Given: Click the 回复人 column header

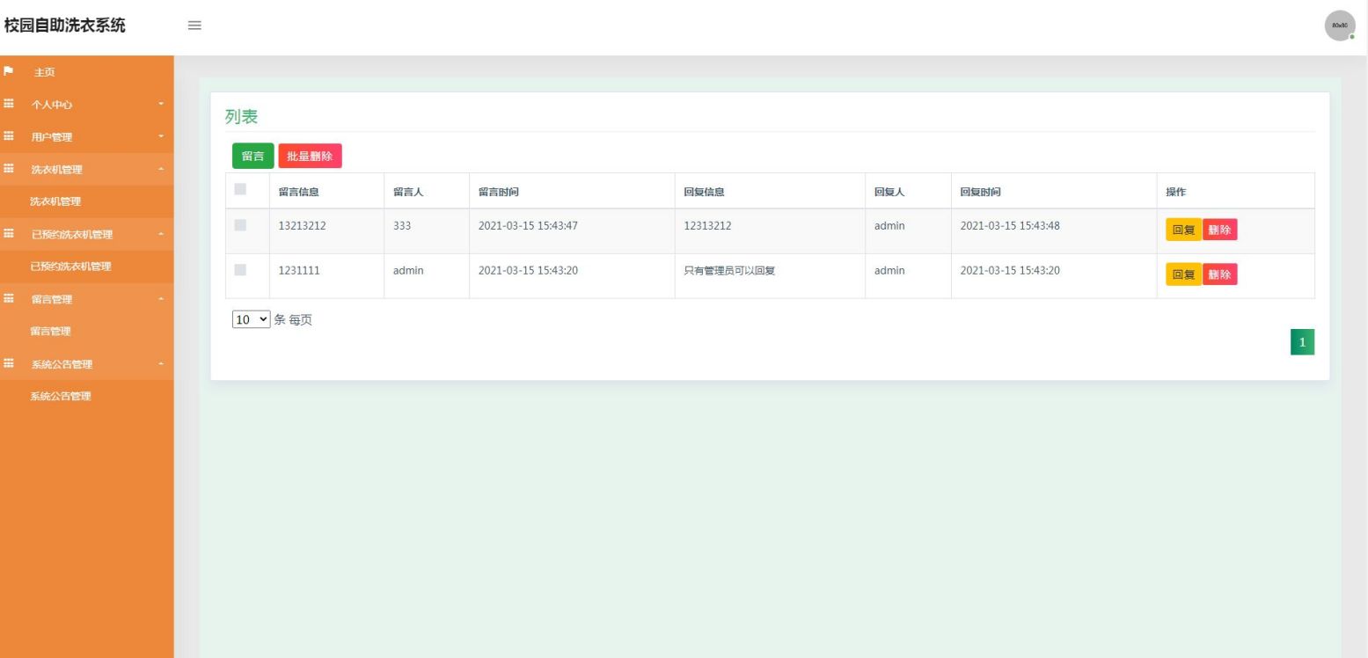Looking at the screenshot, I should click(889, 192).
